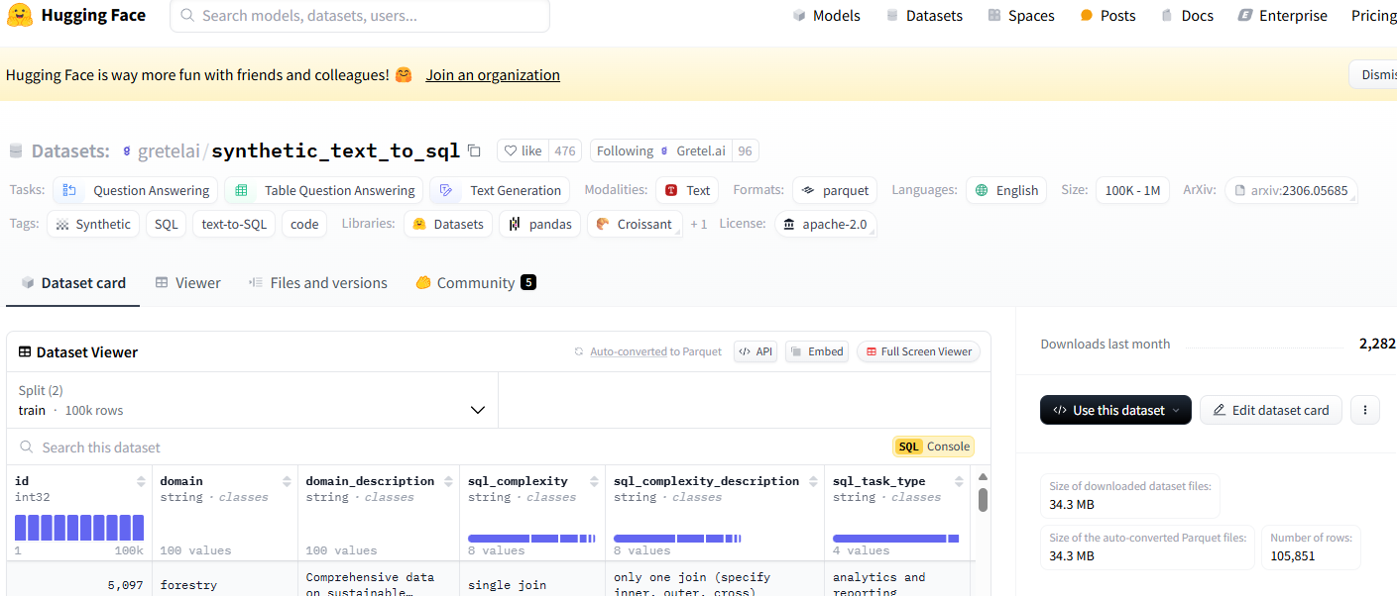This screenshot has width=1397, height=596.
Task: Sort the sql_task_type column with its arrows
Action: click(x=960, y=481)
